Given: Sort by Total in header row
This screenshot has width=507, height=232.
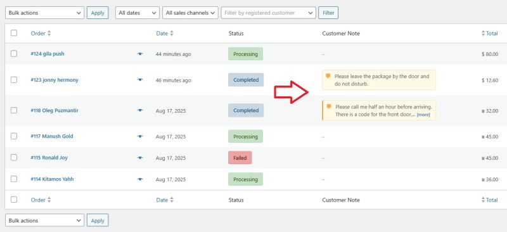Looking at the screenshot, I should [492, 34].
